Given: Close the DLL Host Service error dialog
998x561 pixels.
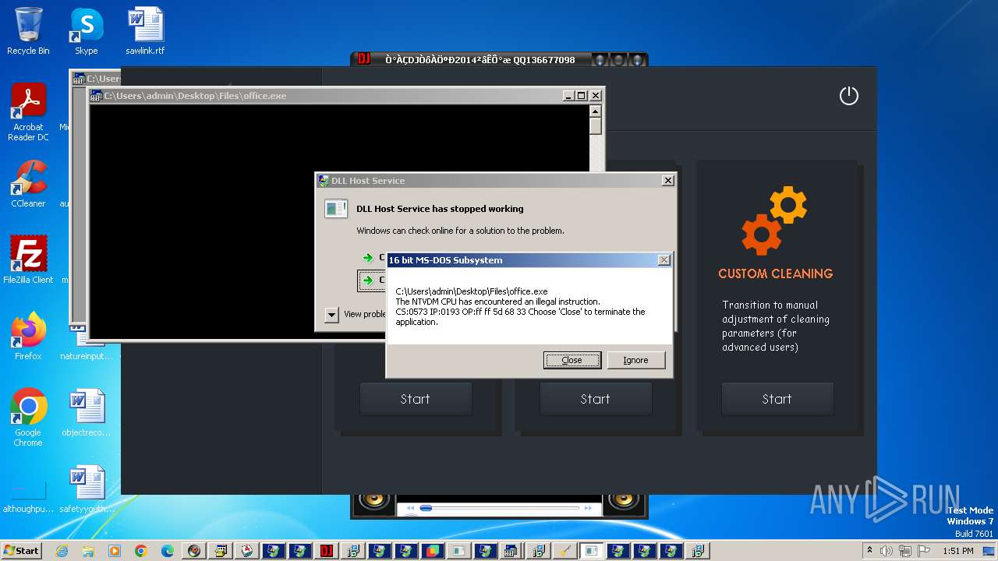Looking at the screenshot, I should [667, 181].
